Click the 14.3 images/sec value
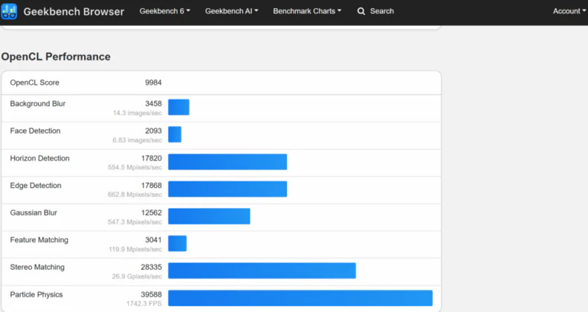This screenshot has height=312, width=588. tap(138, 113)
